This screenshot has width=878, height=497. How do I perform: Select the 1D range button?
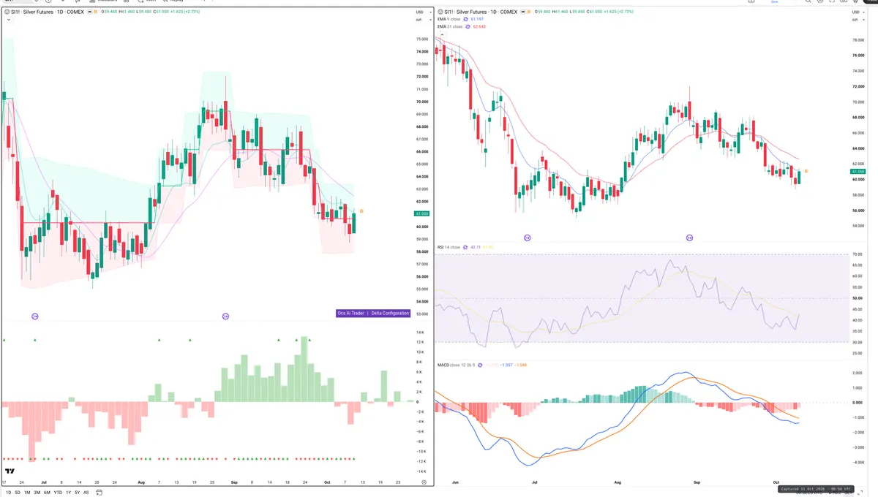click(x=7, y=493)
